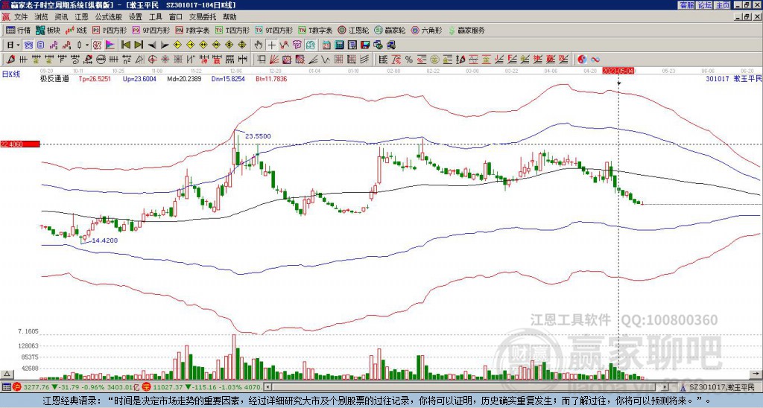Open the 浏览 menu
This screenshot has width=763, height=408.
pos(42,17)
